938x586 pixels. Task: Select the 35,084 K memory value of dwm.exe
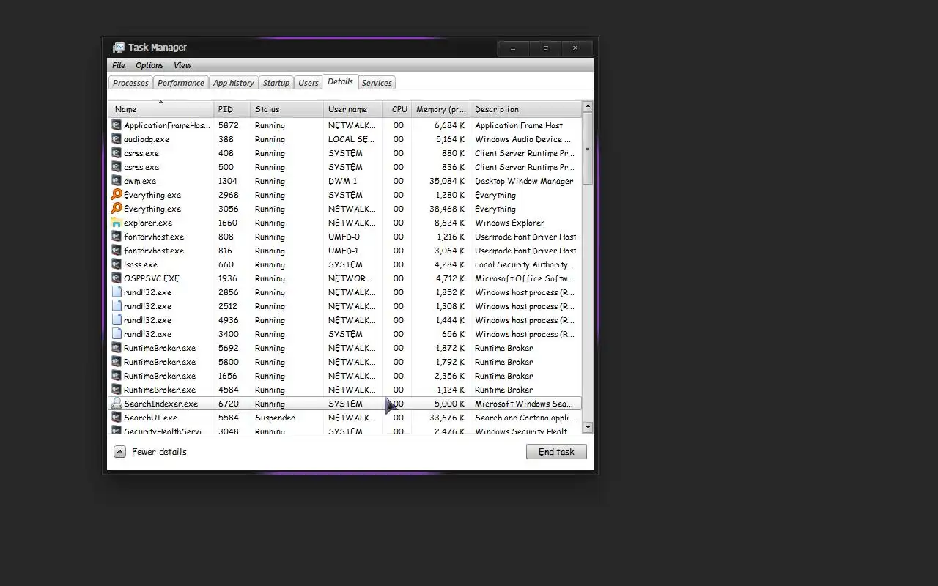[x=447, y=181]
